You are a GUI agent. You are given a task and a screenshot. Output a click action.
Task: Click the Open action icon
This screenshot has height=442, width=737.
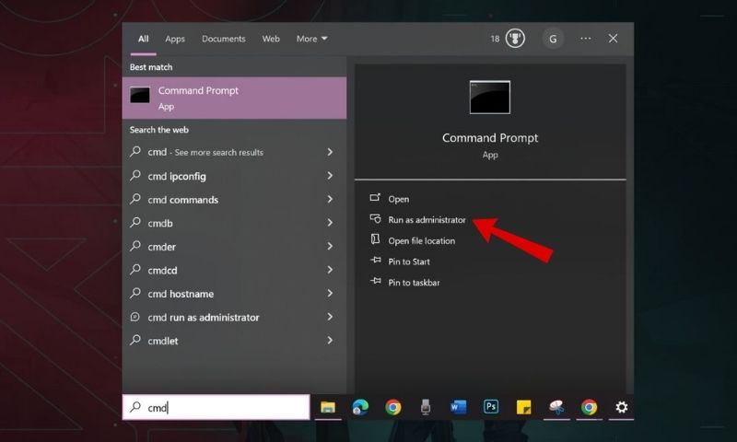pyautogui.click(x=375, y=198)
